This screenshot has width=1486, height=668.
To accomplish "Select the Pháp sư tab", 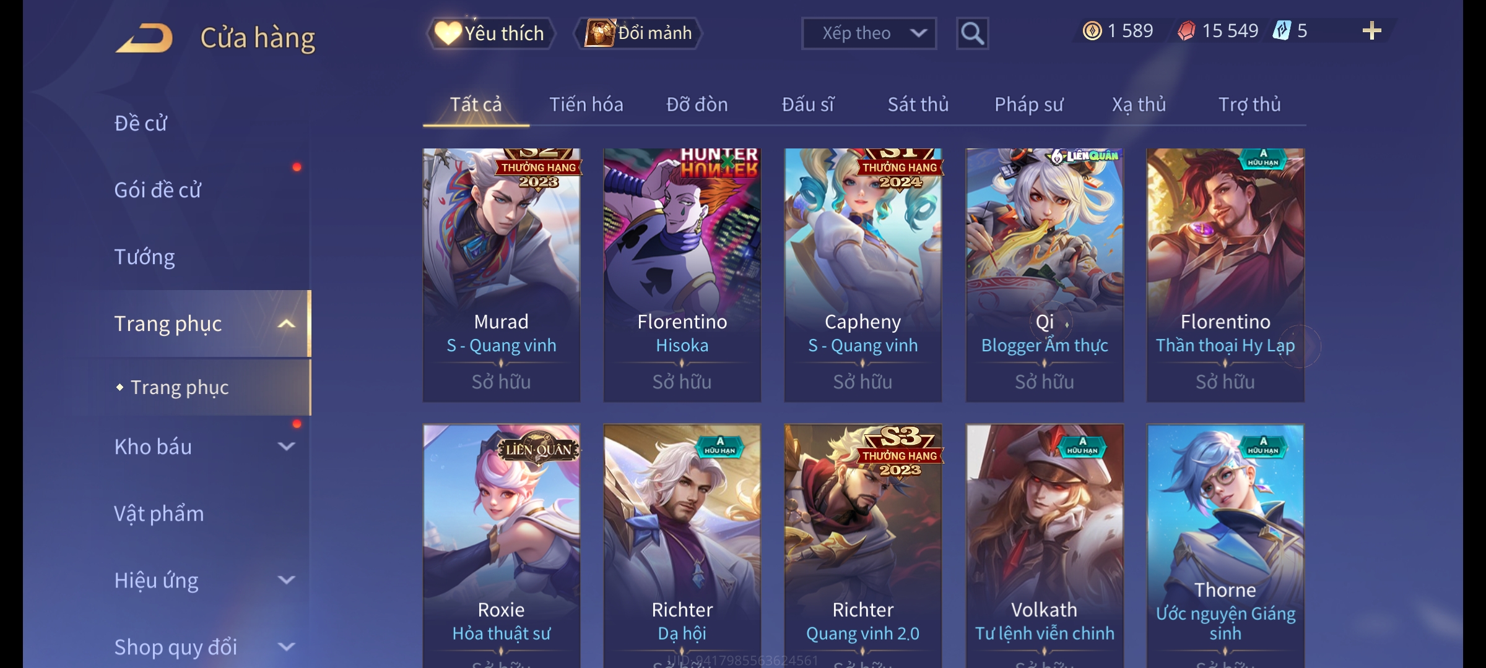I will [x=1028, y=105].
